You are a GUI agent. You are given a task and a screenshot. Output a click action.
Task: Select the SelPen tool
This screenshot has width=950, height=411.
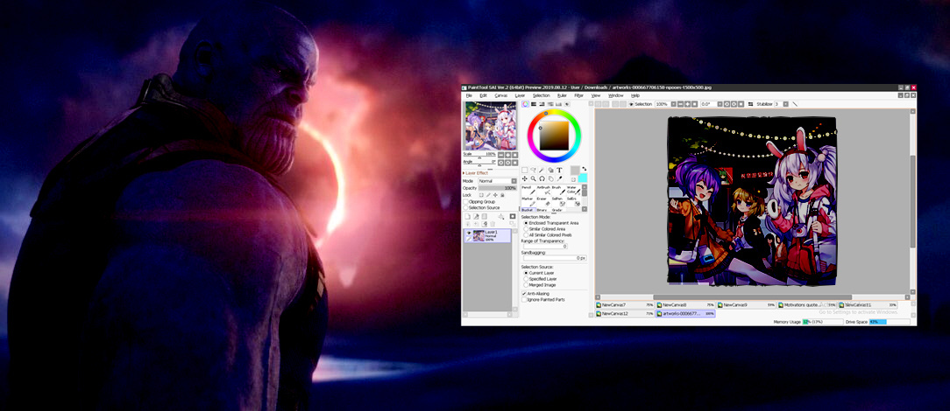click(x=558, y=203)
